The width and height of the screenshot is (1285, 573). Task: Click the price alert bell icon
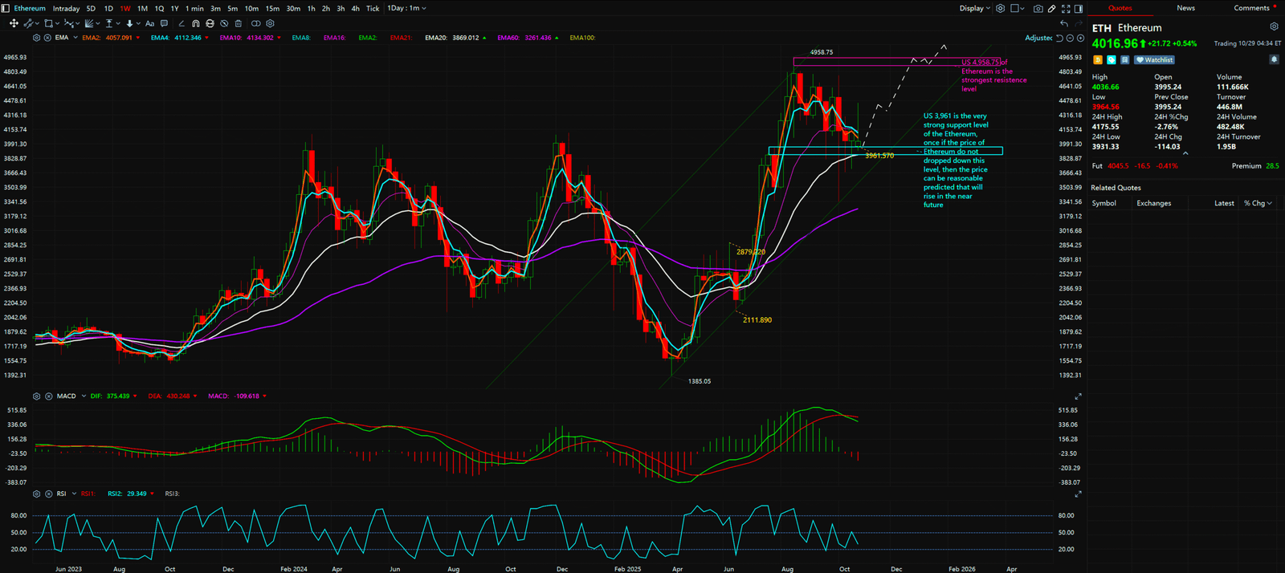1274,59
